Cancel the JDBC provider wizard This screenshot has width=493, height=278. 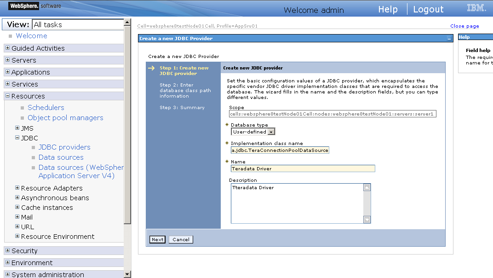click(x=180, y=239)
